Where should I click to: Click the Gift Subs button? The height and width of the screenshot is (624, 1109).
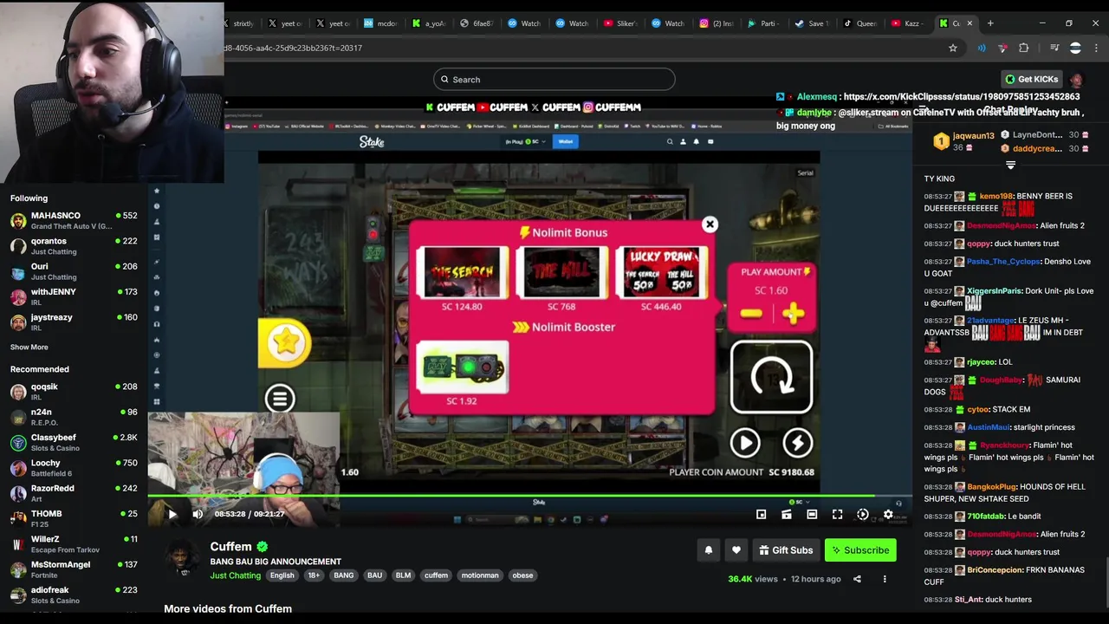(x=786, y=550)
